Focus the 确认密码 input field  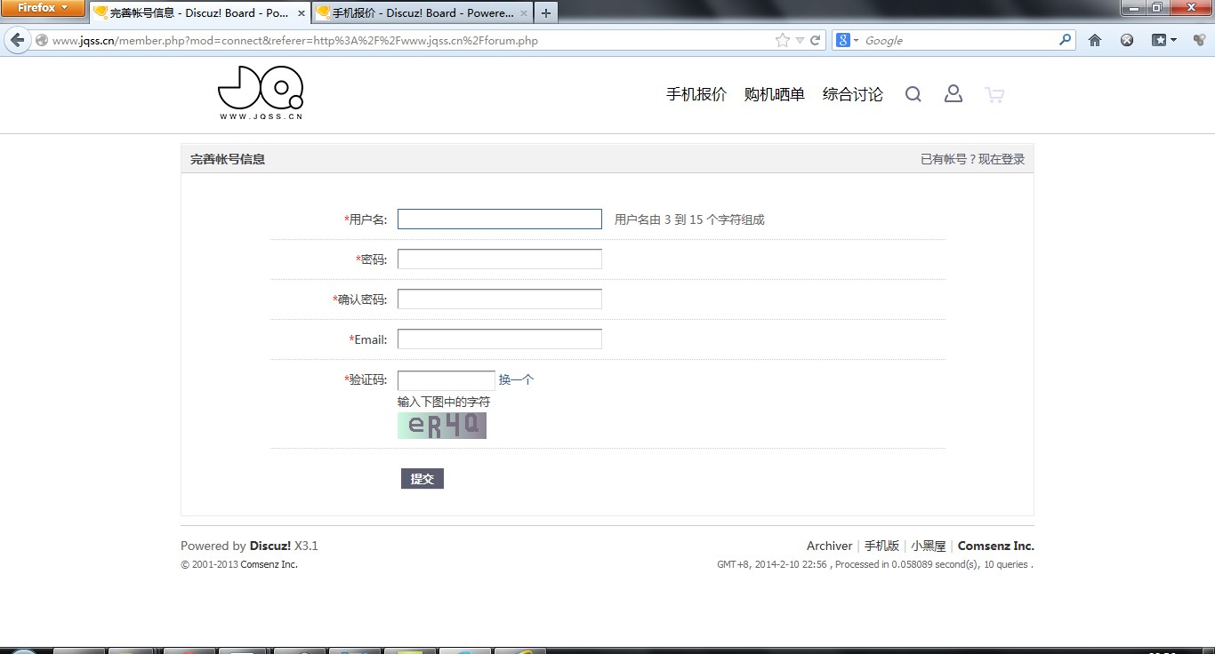click(500, 299)
